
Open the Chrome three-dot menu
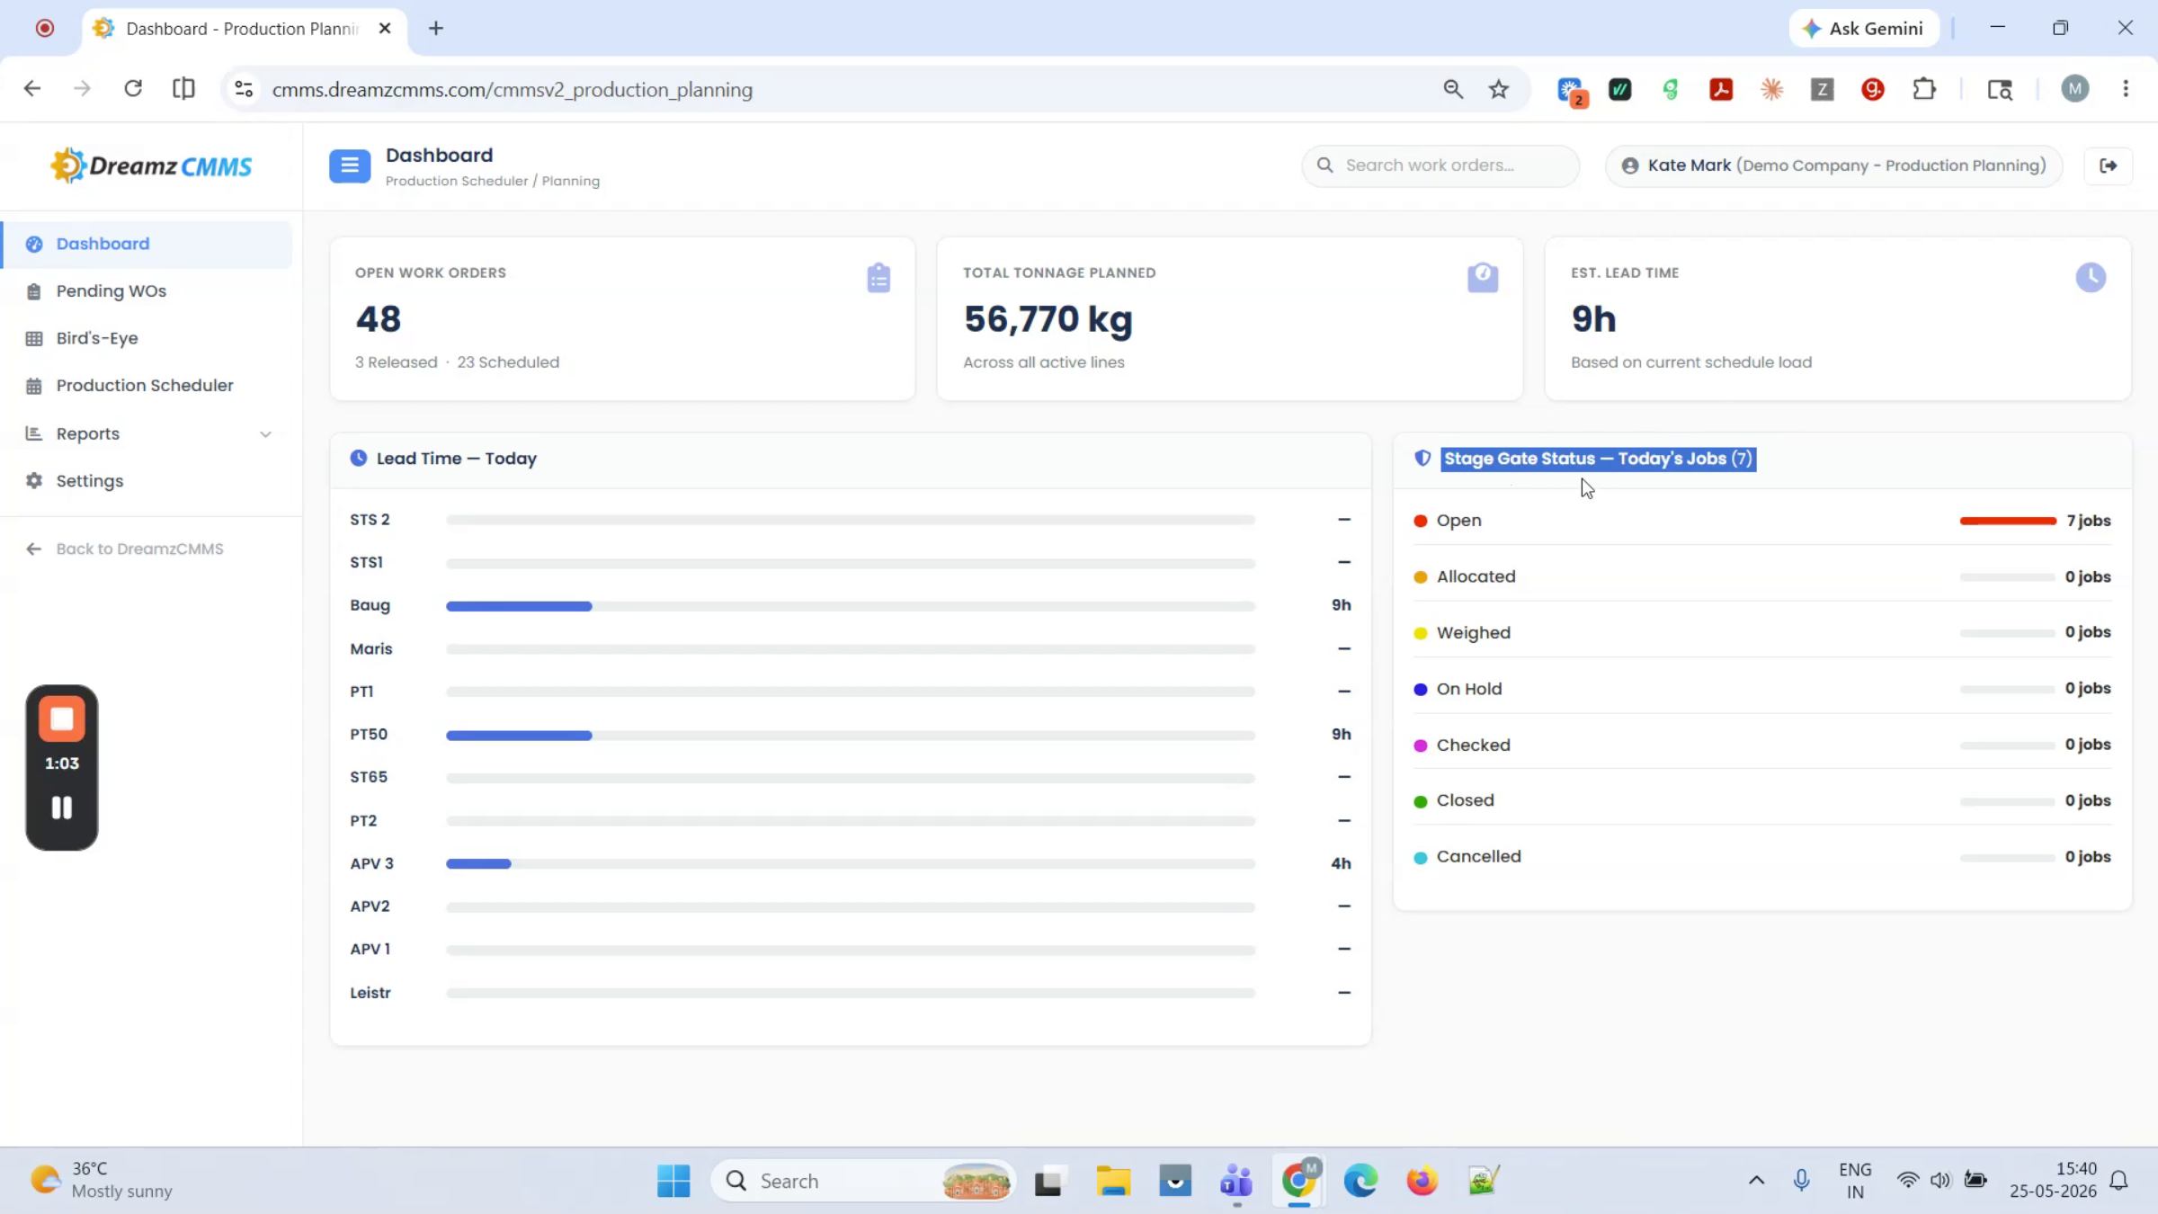point(2126,89)
